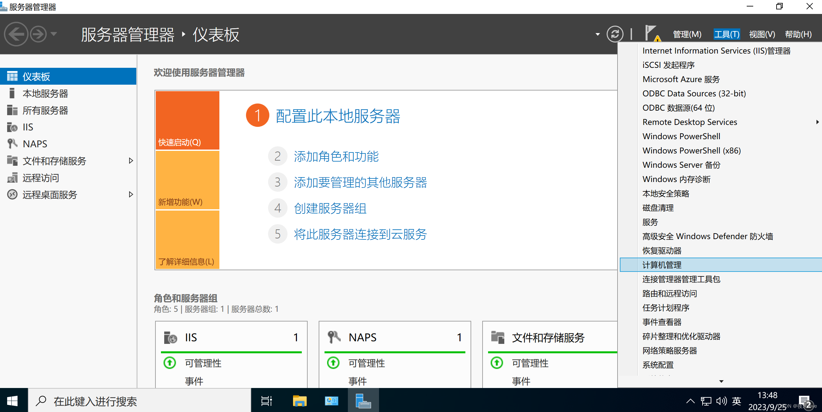Click the 远程桌面服务 sidebar icon
Image resolution: width=822 pixels, height=412 pixels.
click(12, 194)
